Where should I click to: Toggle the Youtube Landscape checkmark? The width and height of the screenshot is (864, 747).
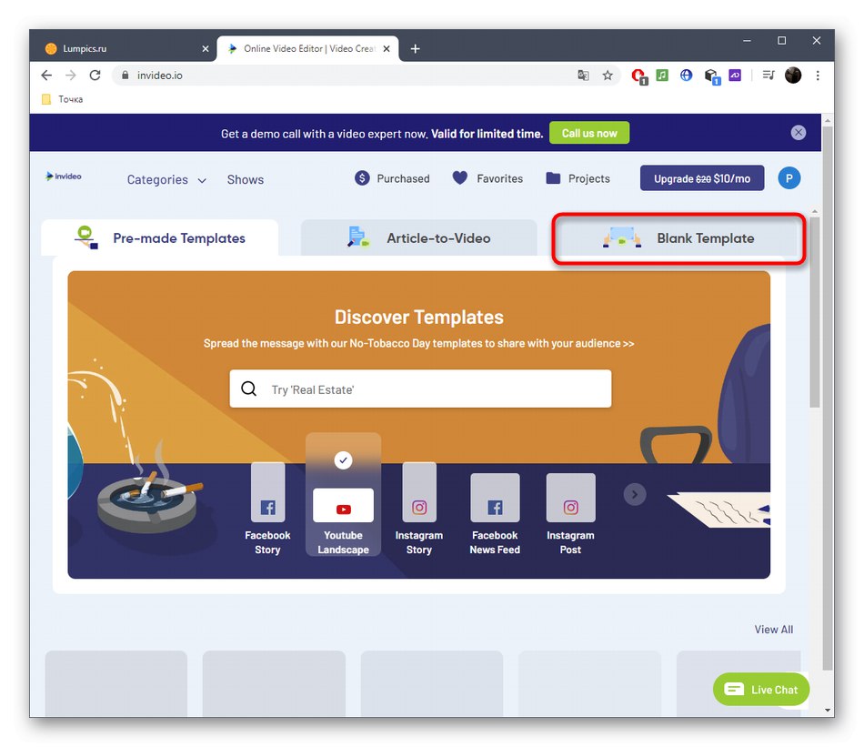coord(343,459)
